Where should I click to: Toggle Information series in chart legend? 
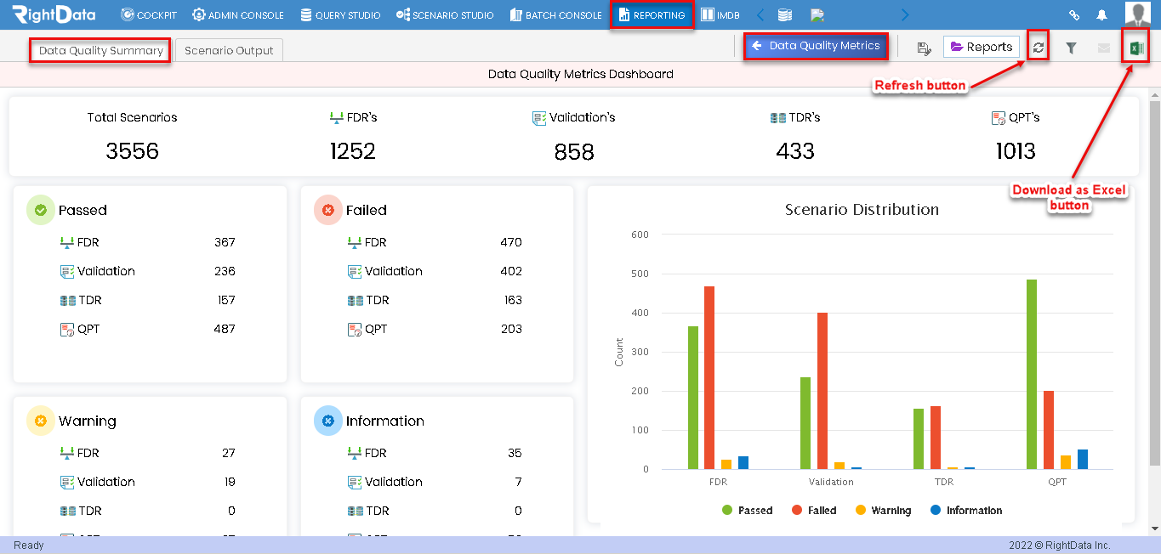pyautogui.click(x=966, y=510)
